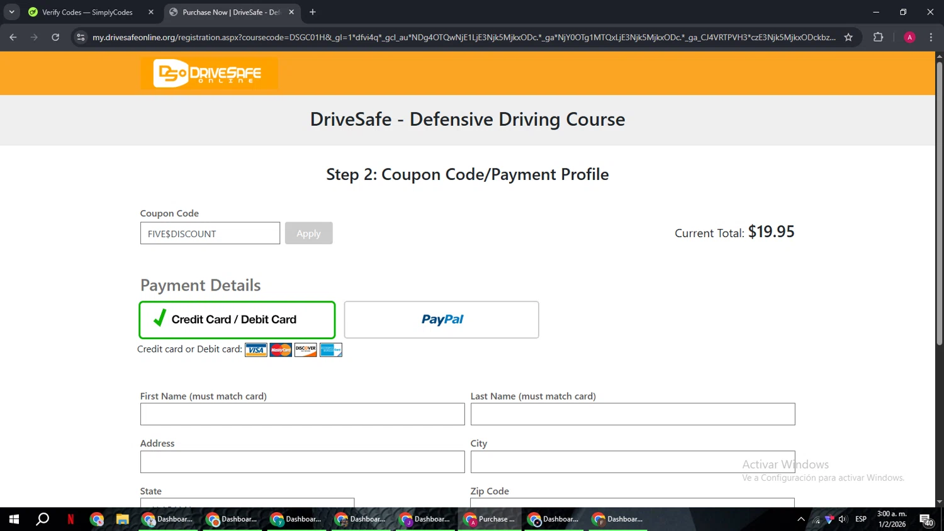
Task: Open the browser extensions puzzle icon
Action: click(879, 37)
